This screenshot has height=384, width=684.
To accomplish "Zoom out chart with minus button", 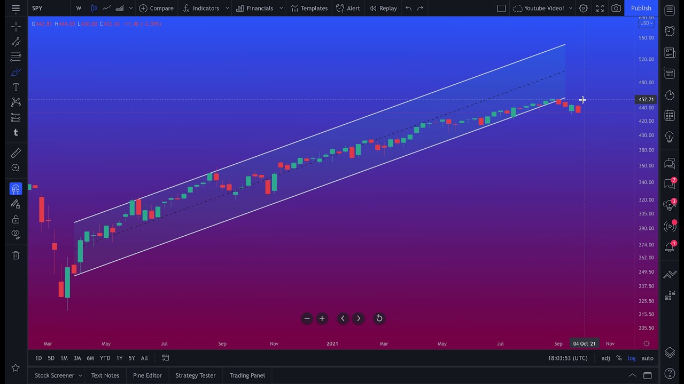I will 307,318.
